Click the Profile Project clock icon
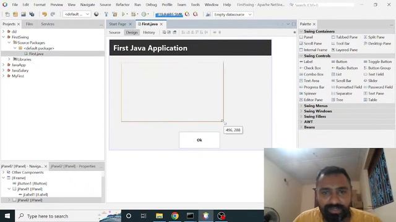 144,14
